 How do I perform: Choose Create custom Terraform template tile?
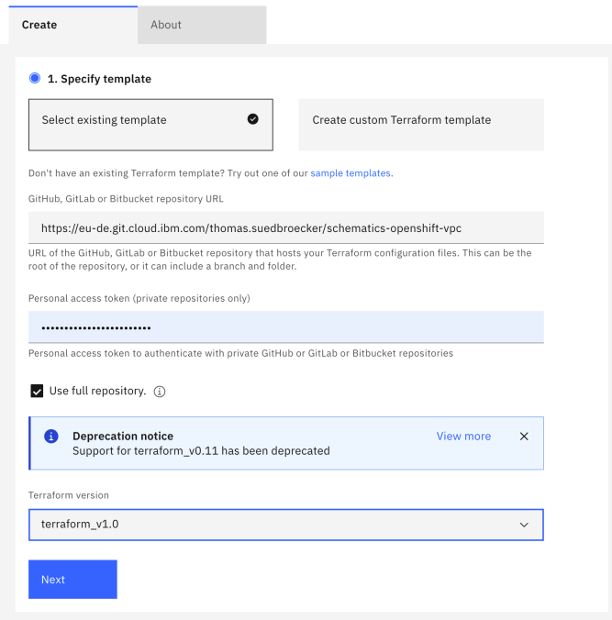click(421, 125)
